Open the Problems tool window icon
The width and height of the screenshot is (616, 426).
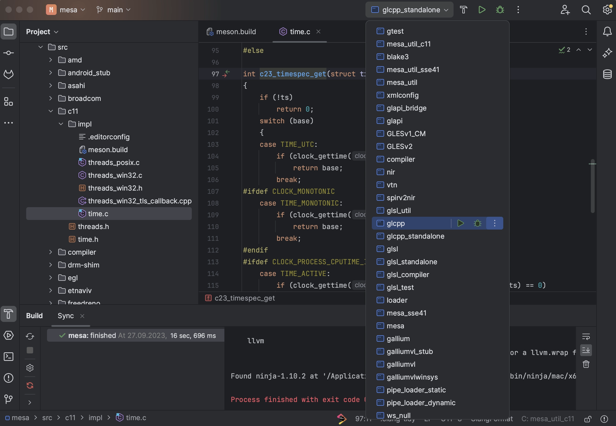coord(9,378)
